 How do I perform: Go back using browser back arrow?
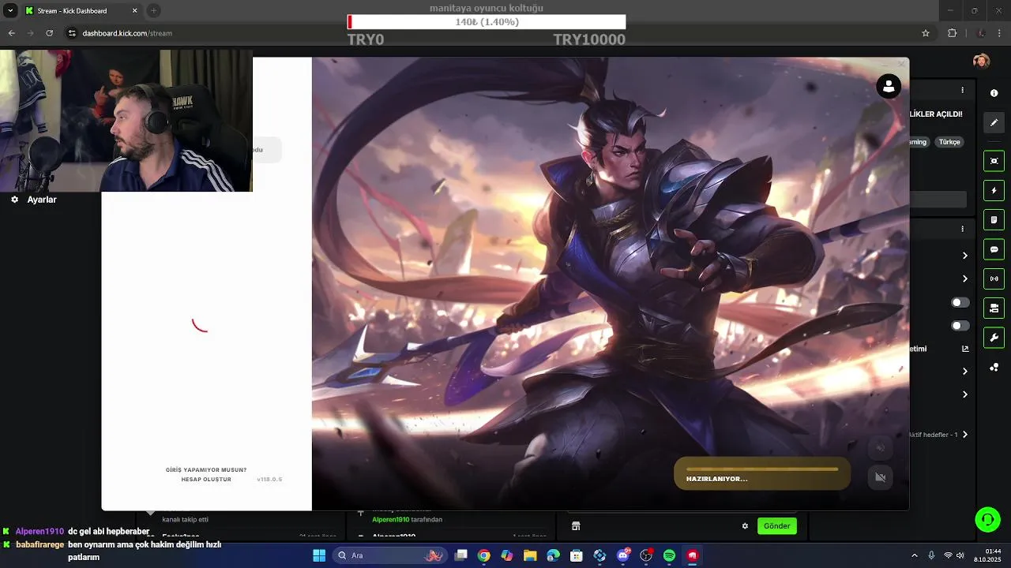[x=11, y=33]
